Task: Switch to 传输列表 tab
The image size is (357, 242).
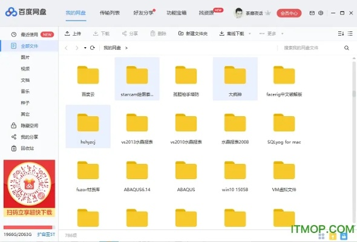Action: tap(110, 13)
